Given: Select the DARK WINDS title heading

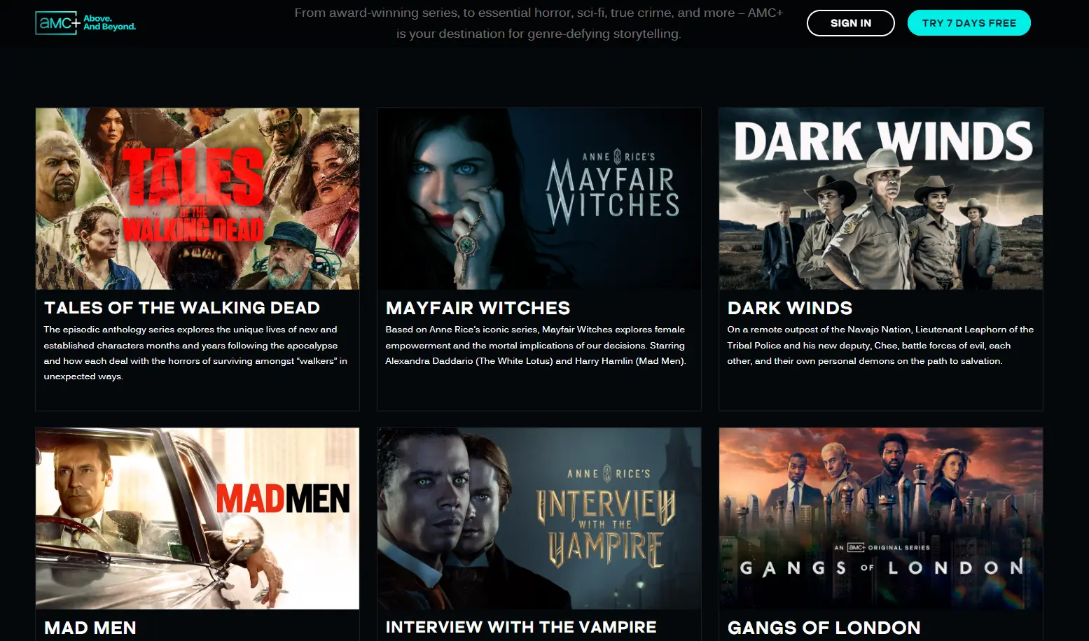Looking at the screenshot, I should [x=790, y=308].
